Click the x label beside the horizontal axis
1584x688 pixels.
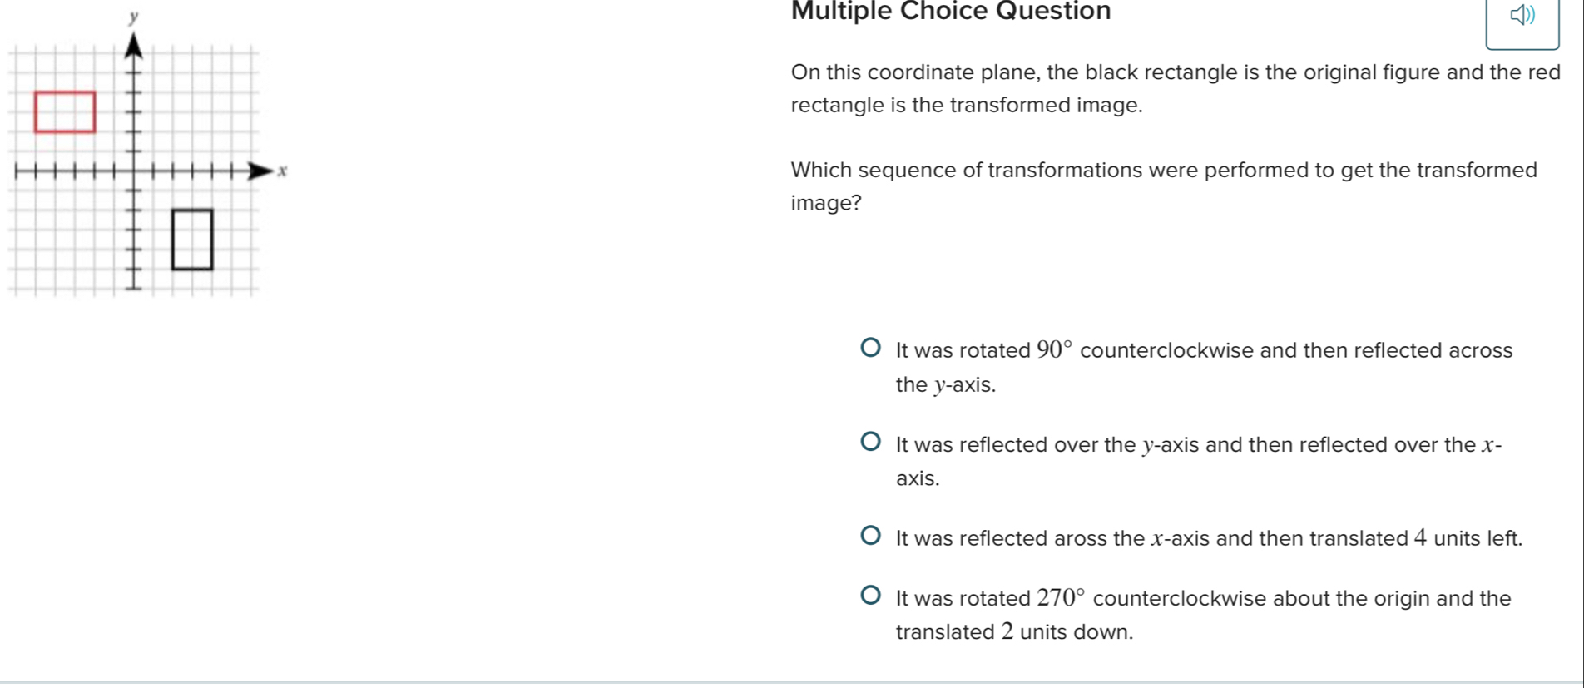283,171
